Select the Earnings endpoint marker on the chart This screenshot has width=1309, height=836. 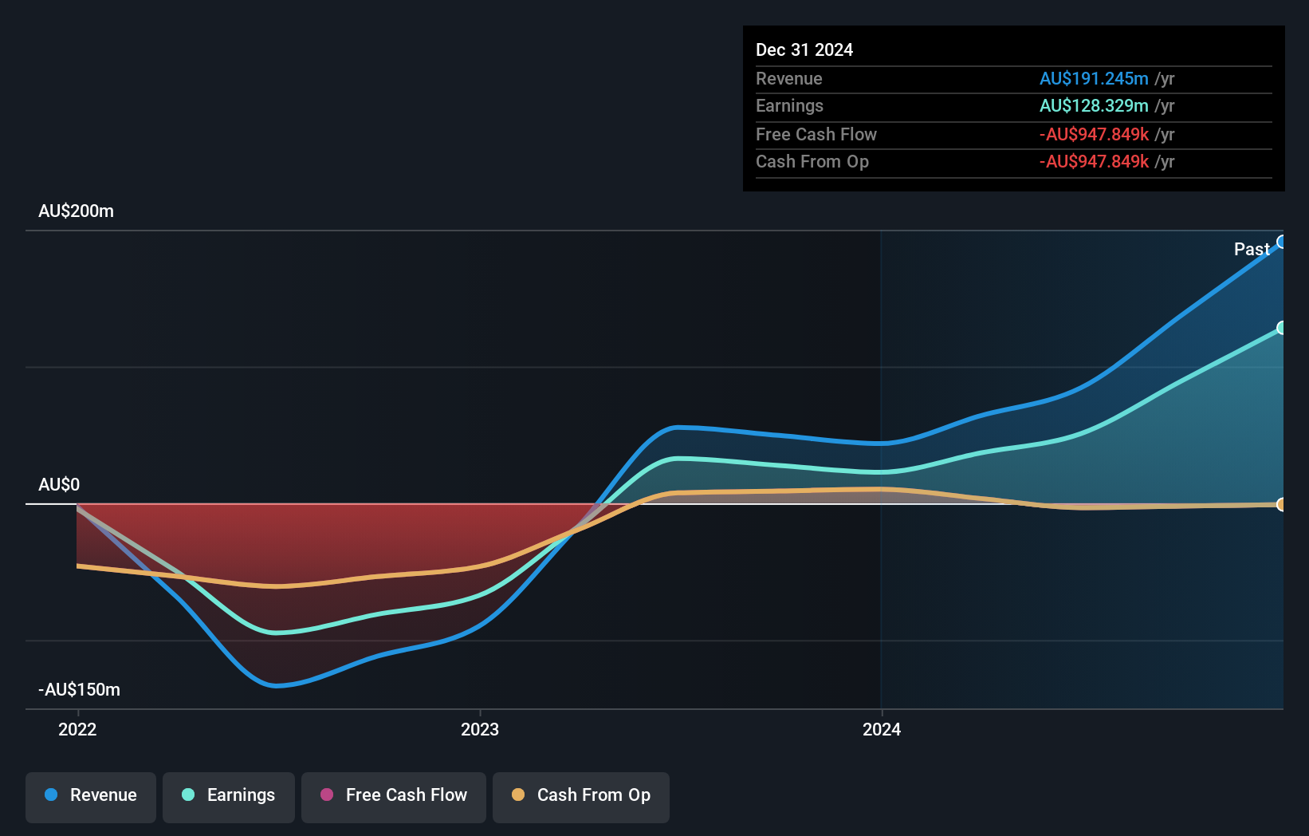1281,328
